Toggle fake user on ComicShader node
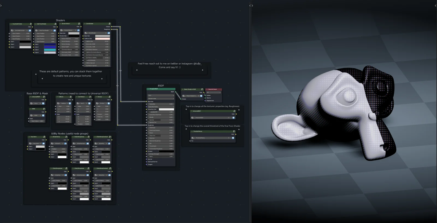 (x=109, y=33)
